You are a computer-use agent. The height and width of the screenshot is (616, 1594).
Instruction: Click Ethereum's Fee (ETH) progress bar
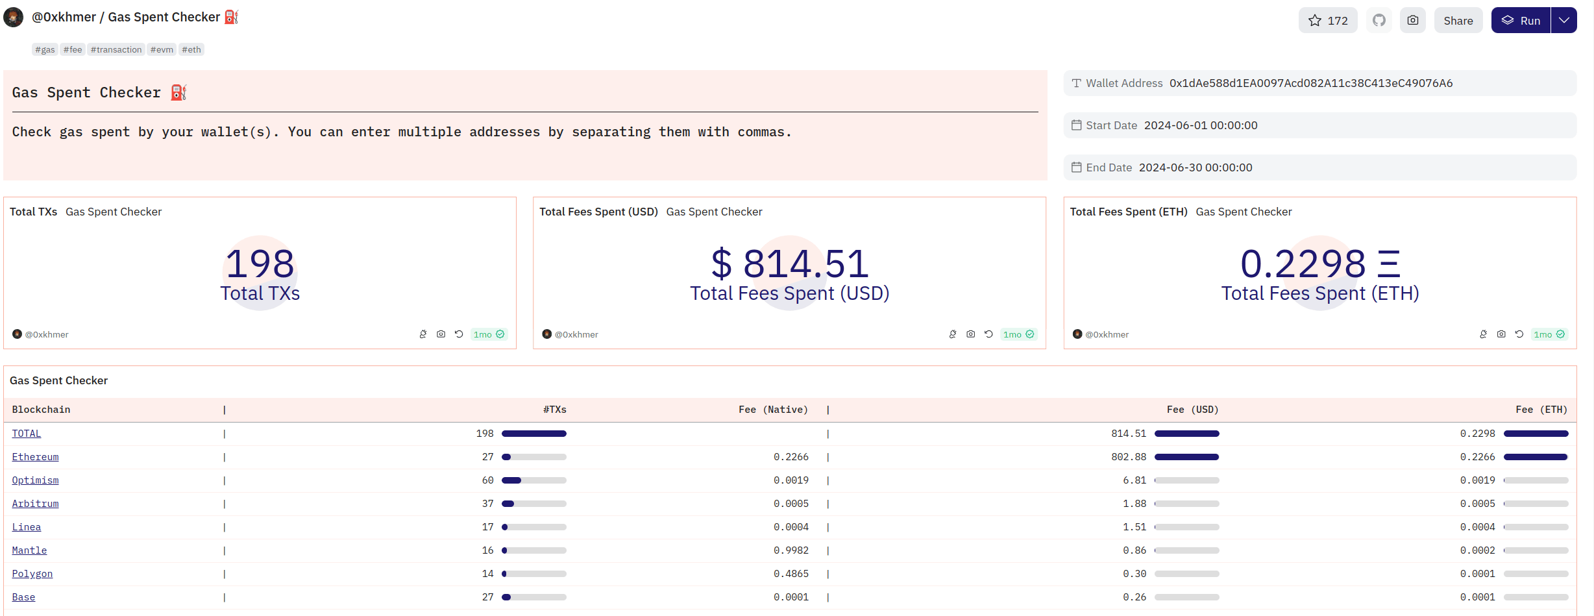(1536, 457)
